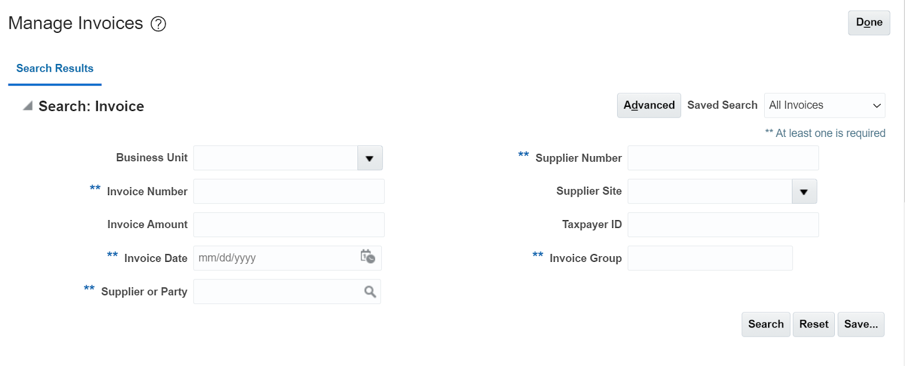The width and height of the screenshot is (905, 366).
Task: Open the Invoice Date calendar picker
Action: coord(368,257)
